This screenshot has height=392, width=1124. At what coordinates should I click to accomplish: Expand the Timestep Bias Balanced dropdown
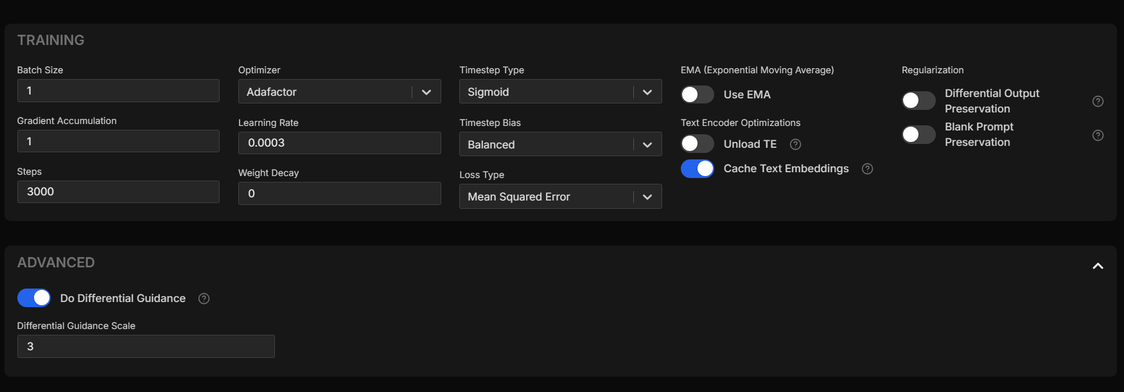(x=560, y=145)
